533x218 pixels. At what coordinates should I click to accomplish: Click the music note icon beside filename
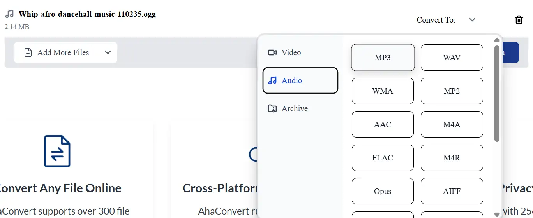(9, 14)
